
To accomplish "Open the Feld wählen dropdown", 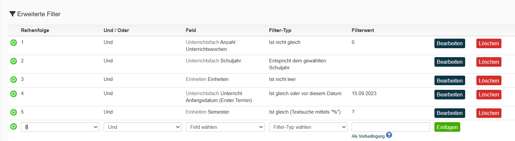I will (x=225, y=127).
